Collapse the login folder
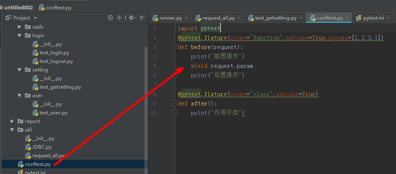 [20, 36]
